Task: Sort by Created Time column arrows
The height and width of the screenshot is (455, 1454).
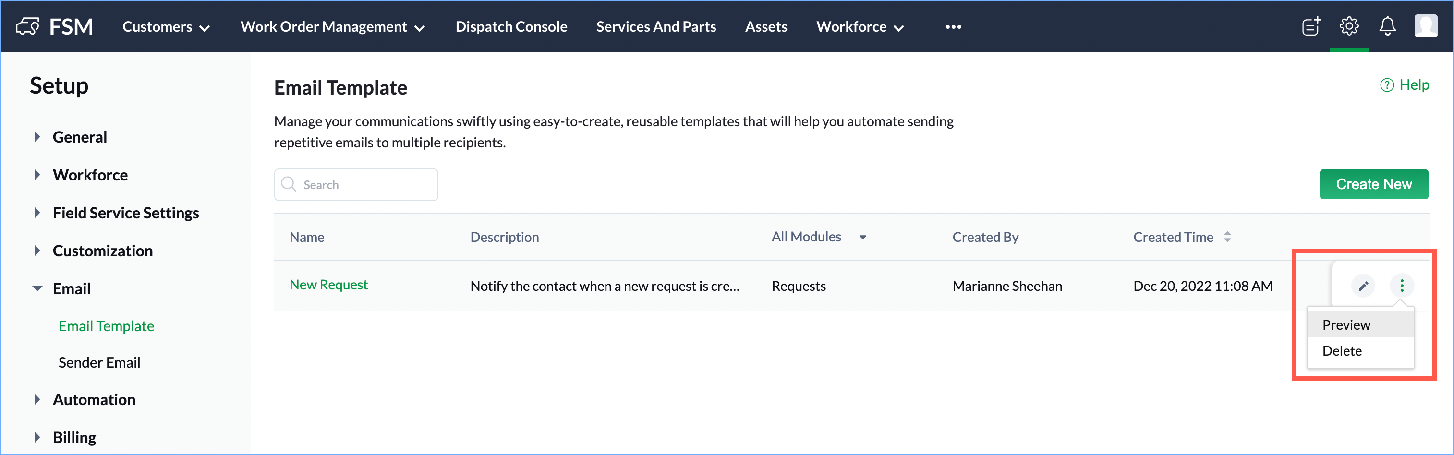Action: 1227,237
